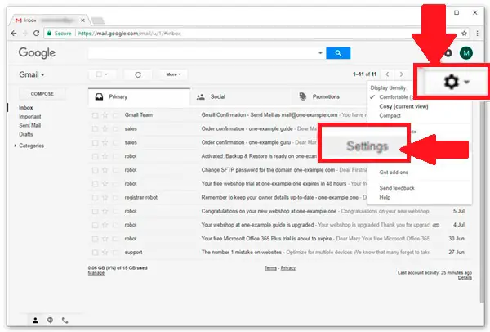Open the M account avatar
The height and width of the screenshot is (332, 490).
point(466,53)
